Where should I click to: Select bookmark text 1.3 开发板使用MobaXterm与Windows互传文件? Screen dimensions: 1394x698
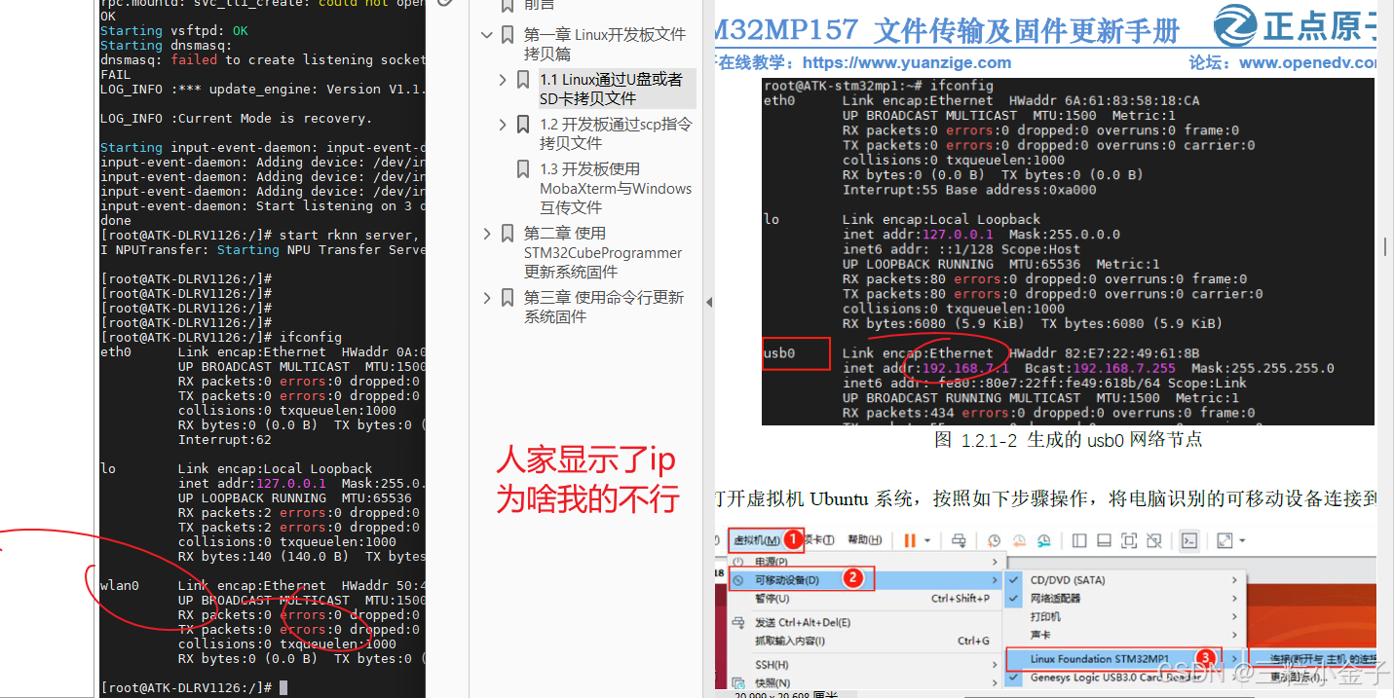[616, 188]
